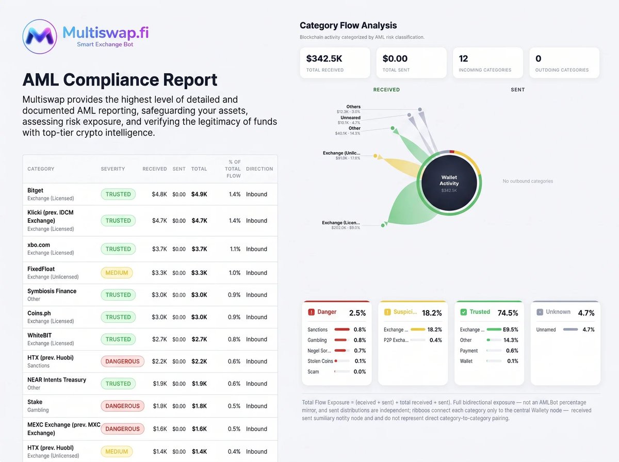Click the Category Flow Analysis heading
This screenshot has height=462, width=619.
pyautogui.click(x=348, y=25)
